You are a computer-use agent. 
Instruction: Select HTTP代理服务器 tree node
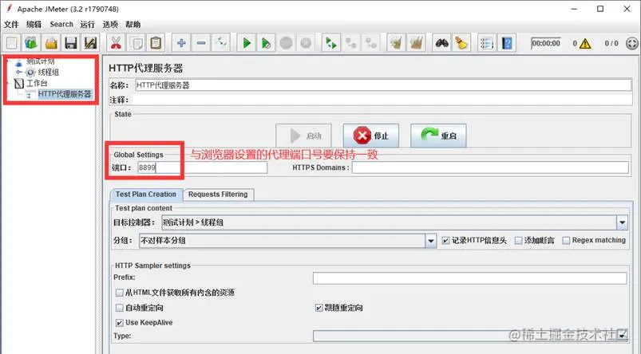(65, 94)
